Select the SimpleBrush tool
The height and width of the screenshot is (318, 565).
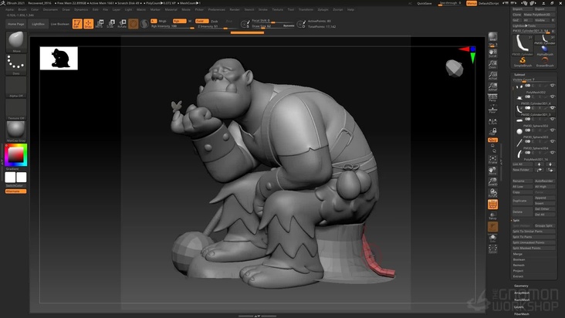[523, 62]
